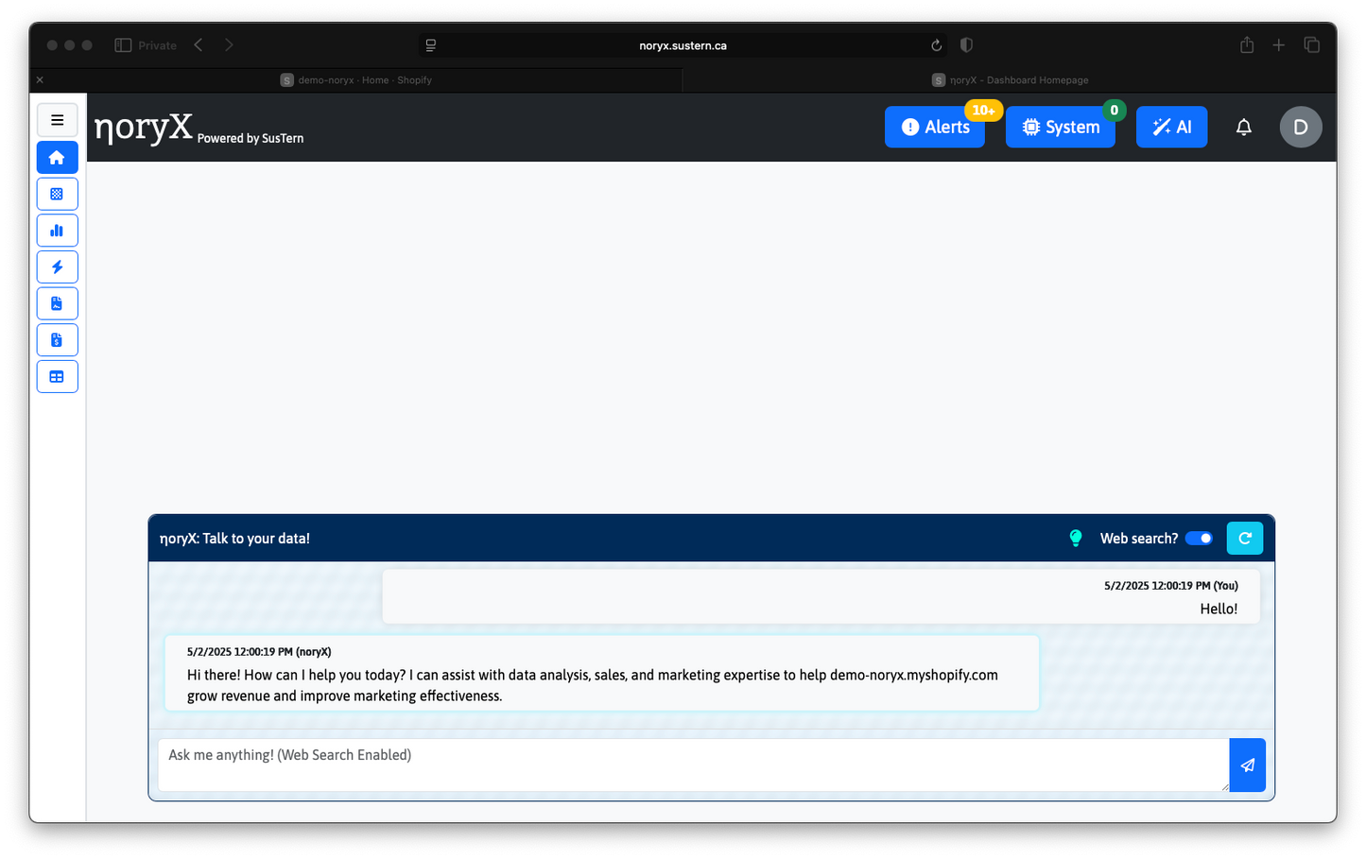Disable the Web search toggle

(x=1199, y=539)
